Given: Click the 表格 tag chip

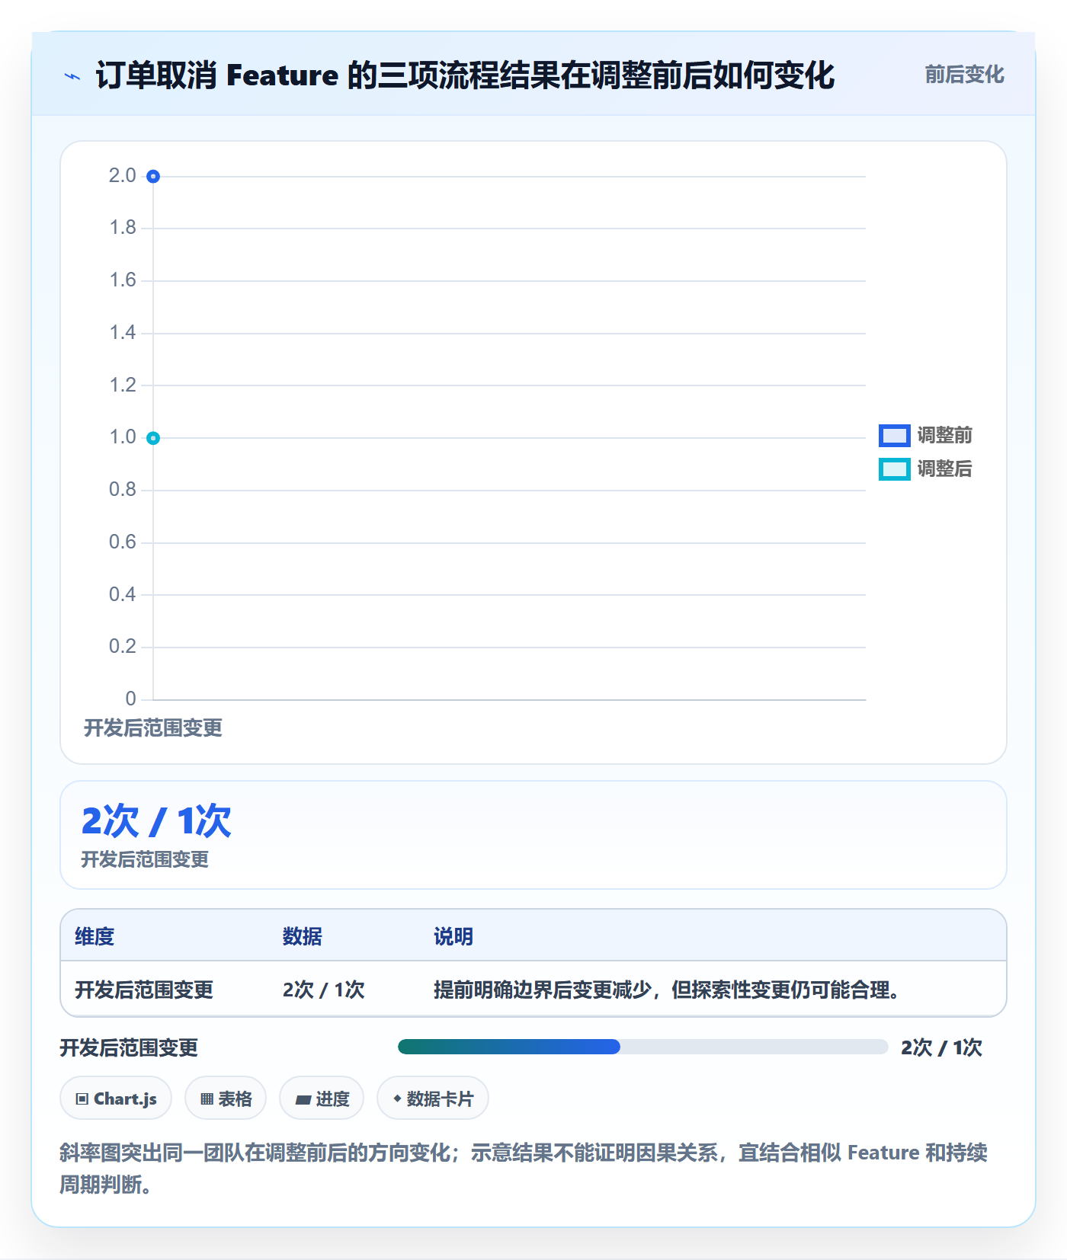Looking at the screenshot, I should tap(226, 1099).
